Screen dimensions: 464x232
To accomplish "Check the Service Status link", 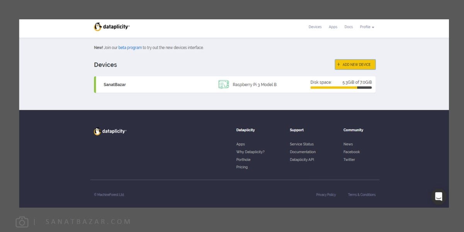I will coord(302,144).
